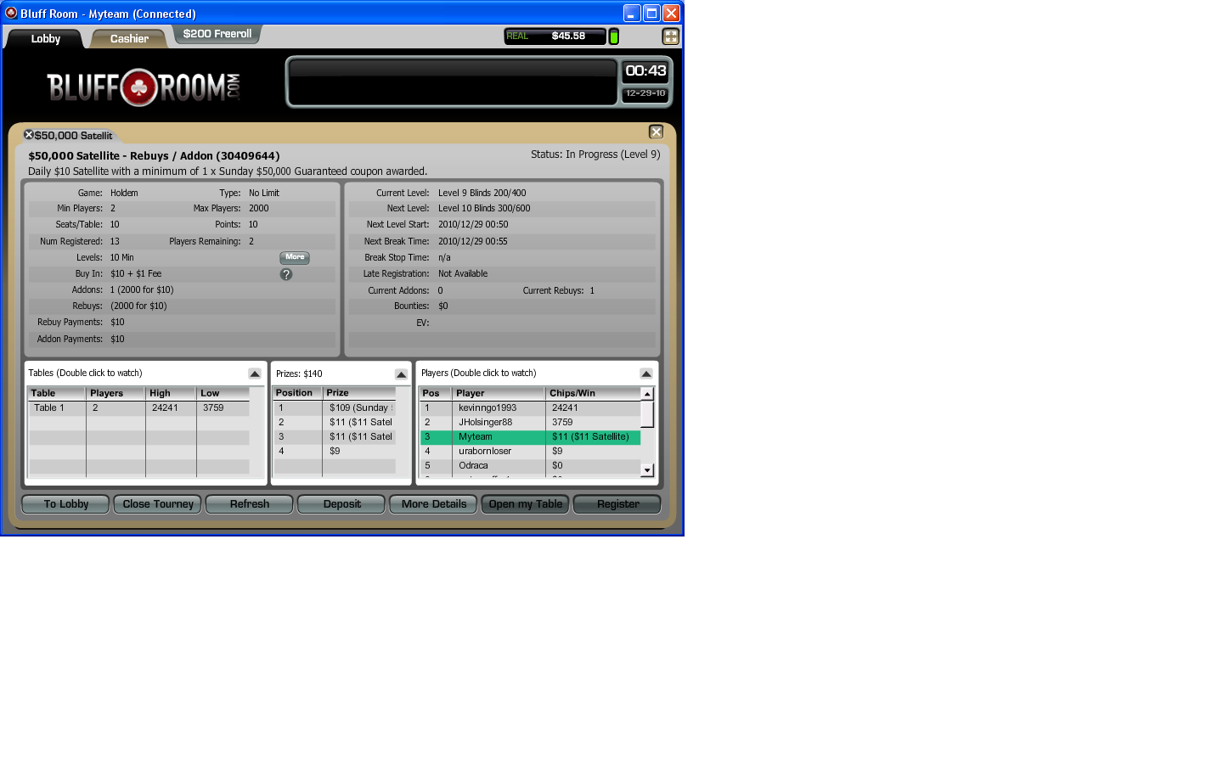Viewport: 1223px width, 764px height.
Task: Click the Open my Table button
Action: tap(526, 504)
